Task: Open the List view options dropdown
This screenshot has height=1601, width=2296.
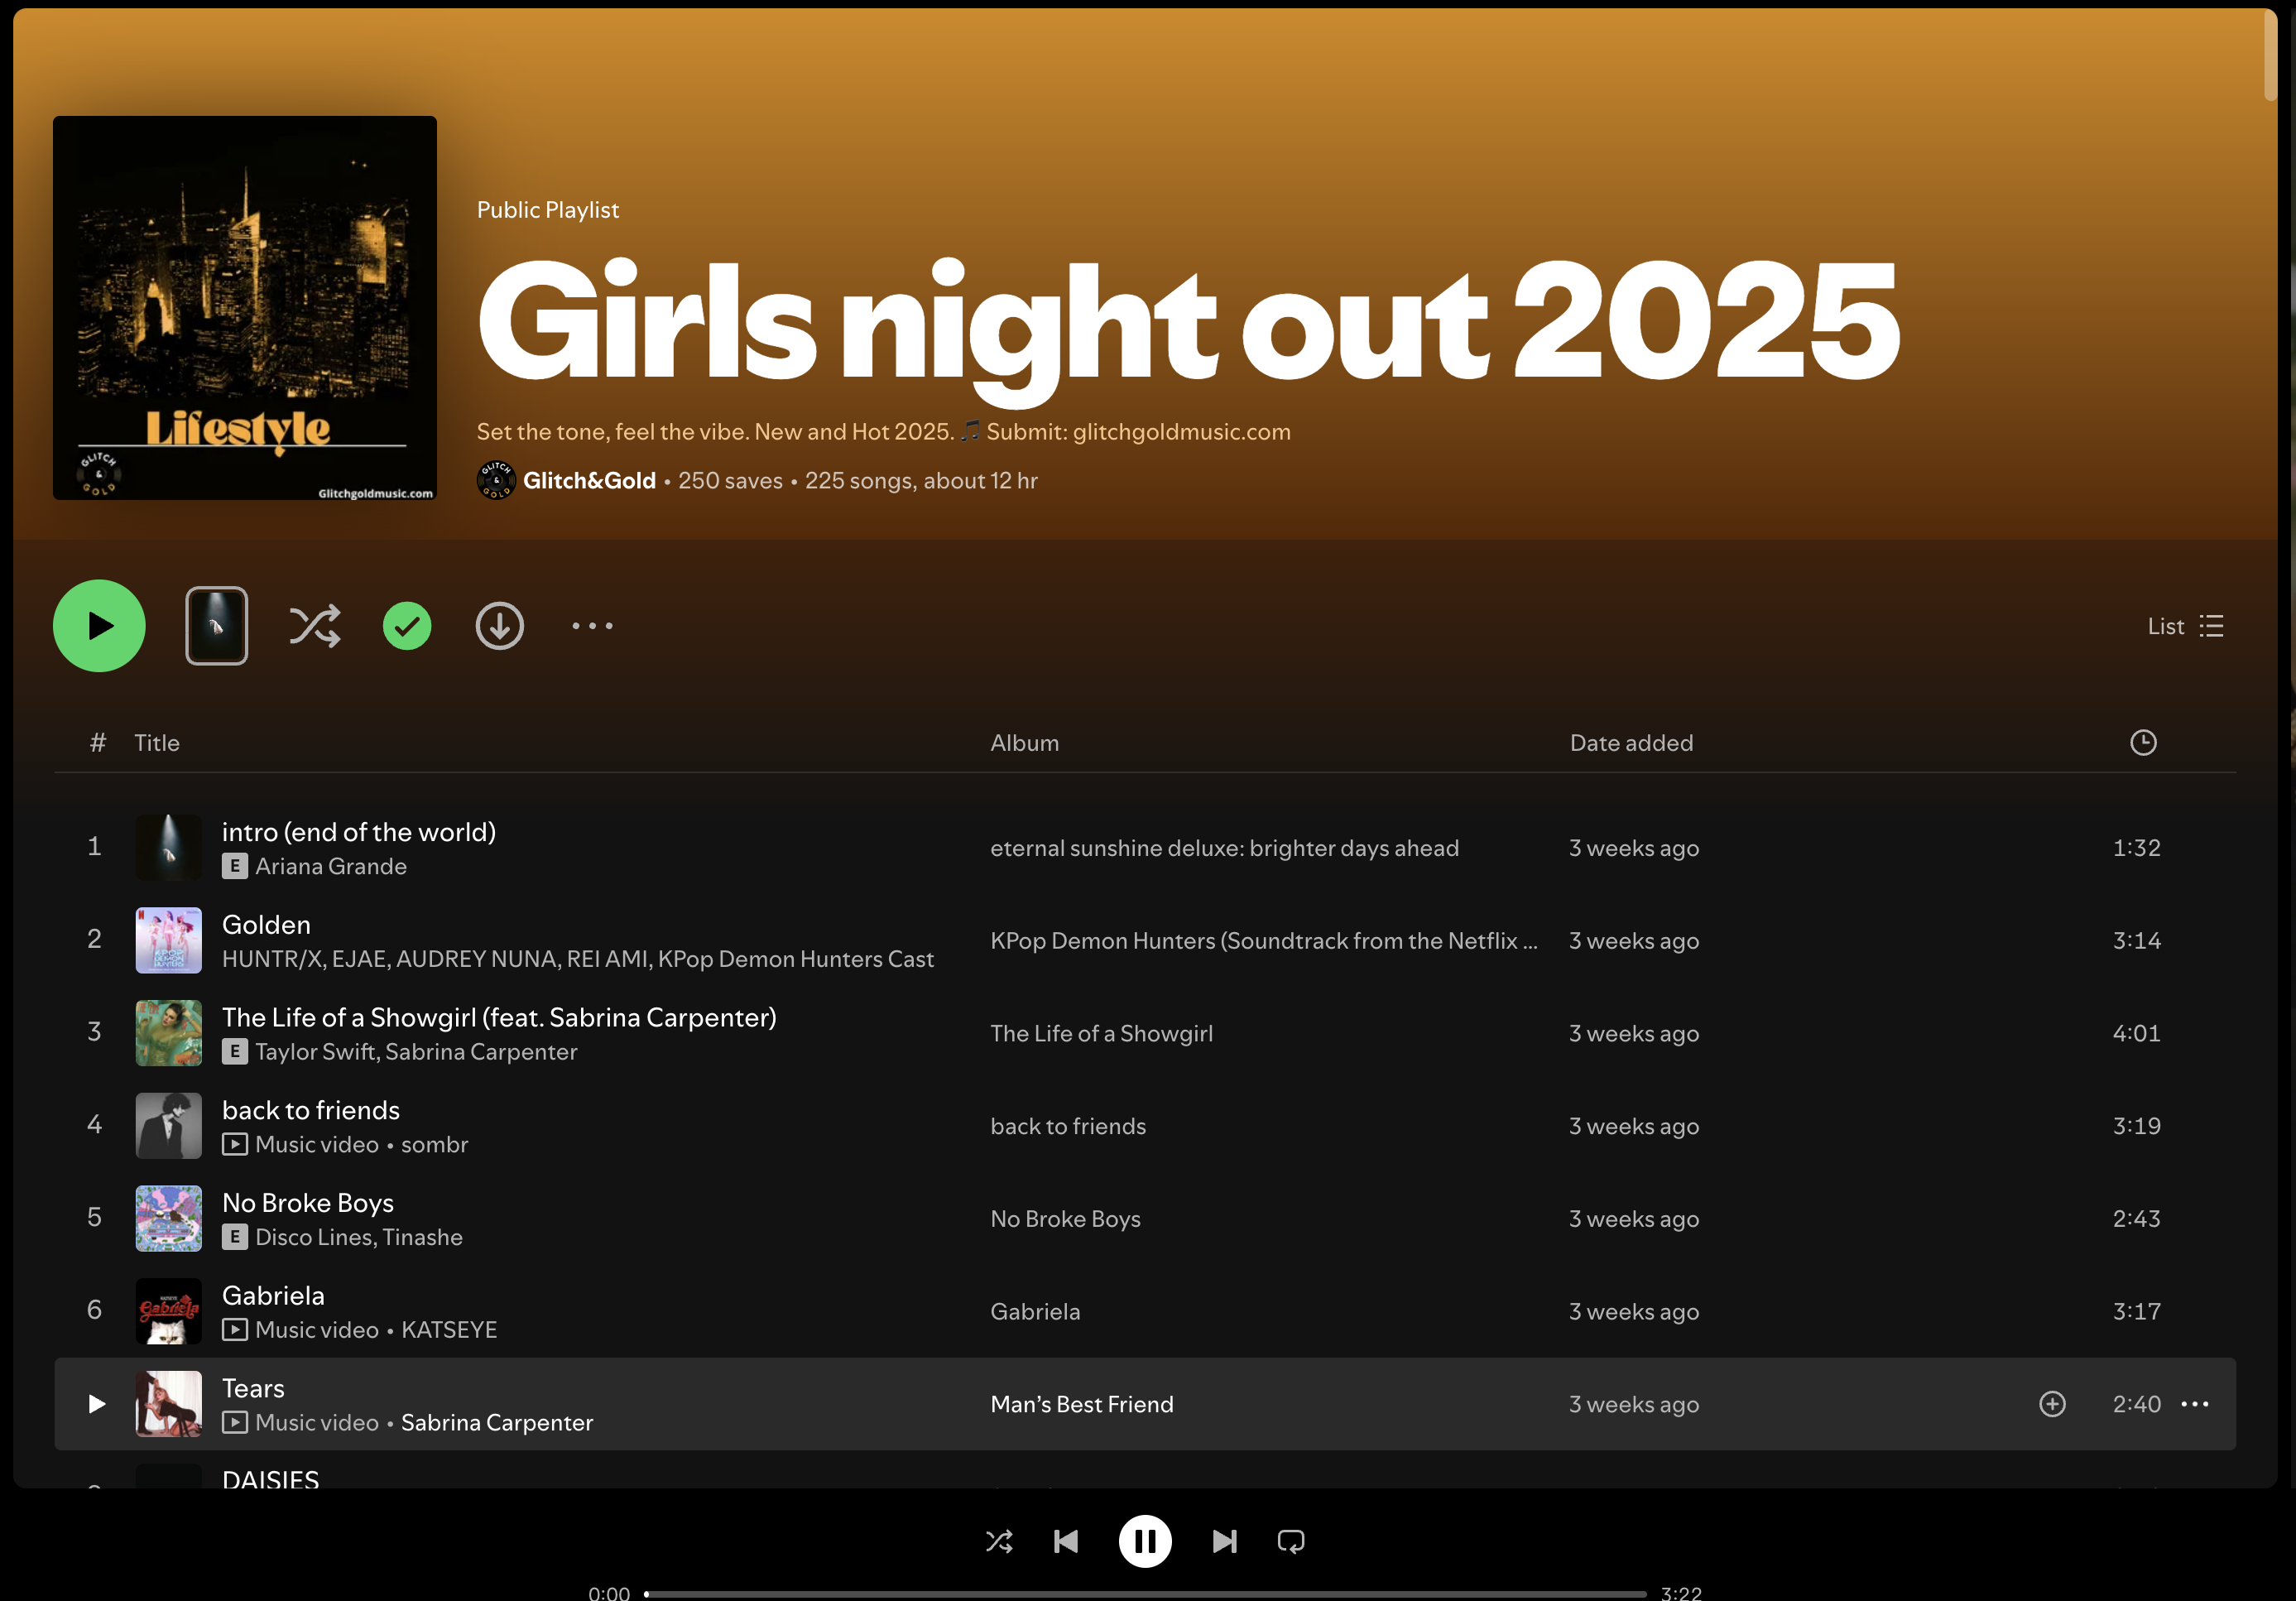Action: point(2185,626)
